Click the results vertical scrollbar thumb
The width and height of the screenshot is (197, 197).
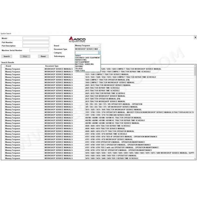point(195,71)
